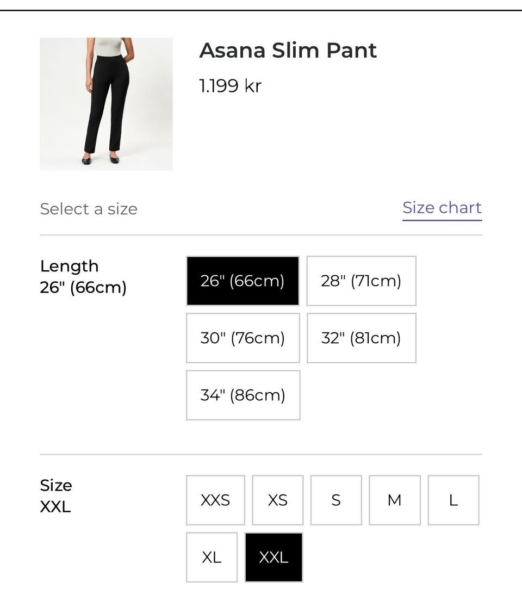Click the Length label text
Image resolution: width=522 pixels, height=607 pixels.
coord(69,266)
